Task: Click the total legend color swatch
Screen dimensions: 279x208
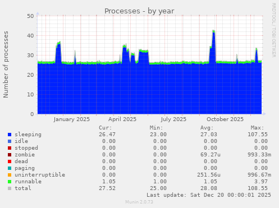Action: pyautogui.click(x=10, y=188)
